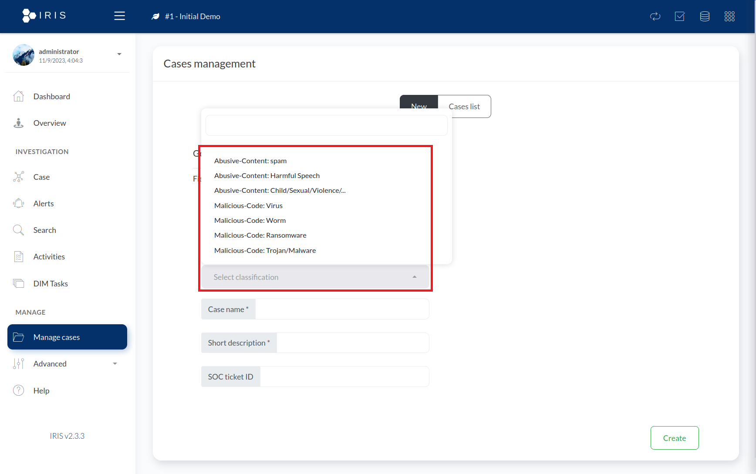Image resolution: width=756 pixels, height=474 pixels.
Task: Open DIM Tasks from sidebar
Action: 51,284
